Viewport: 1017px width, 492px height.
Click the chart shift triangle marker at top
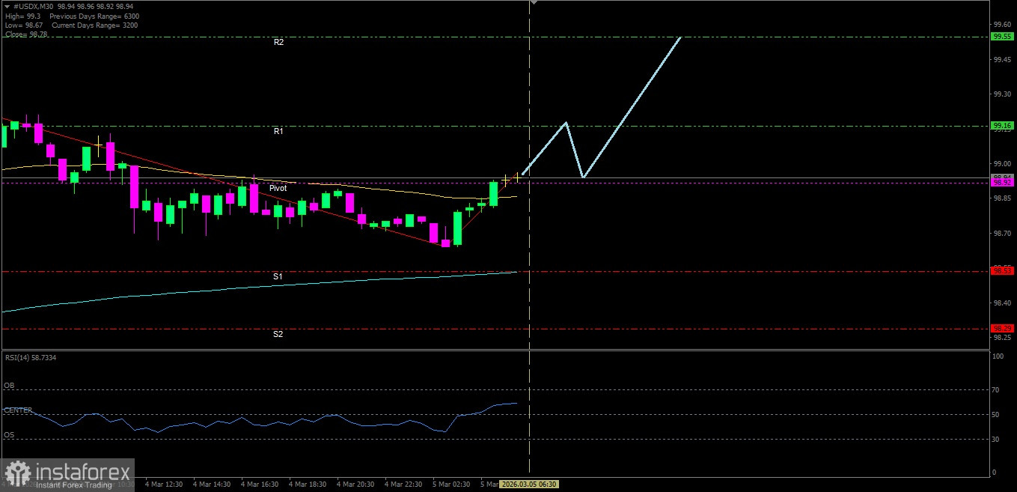pyautogui.click(x=533, y=3)
